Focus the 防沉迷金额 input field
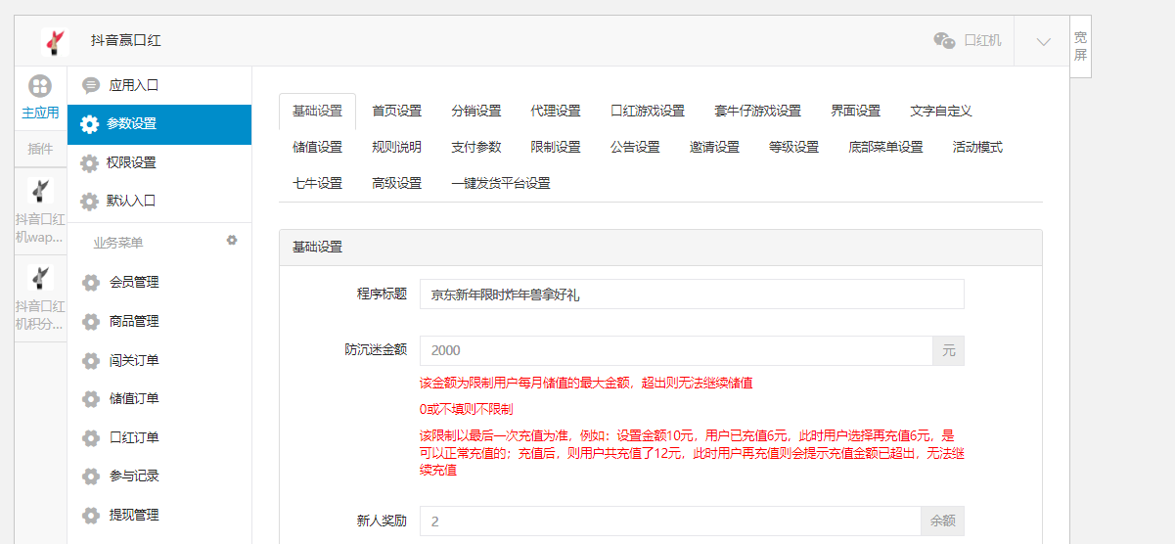Screen dimensions: 1175x544 (x=675, y=351)
